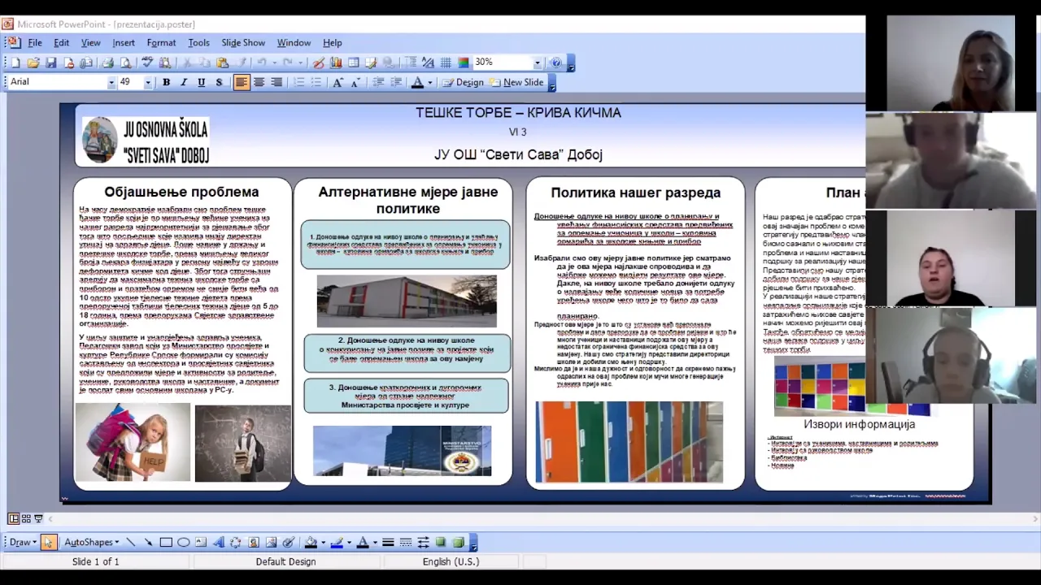The width and height of the screenshot is (1041, 585).
Task: Apply the blue line color swatch
Action: click(337, 542)
